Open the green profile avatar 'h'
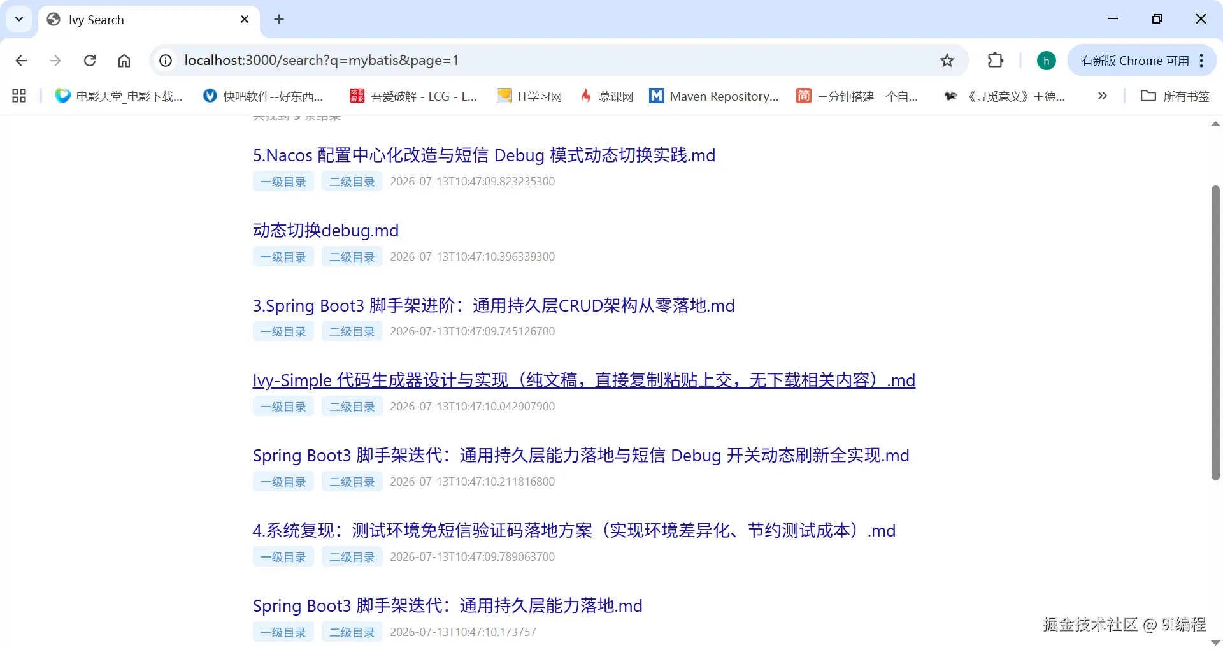Viewport: 1223px width, 650px height. [1046, 61]
